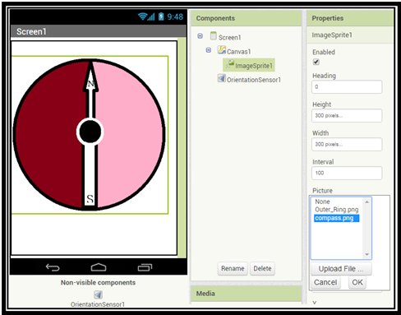Viewport: 401px width, 315px height.
Task: Tap the Android recent apps icon
Action: [145, 267]
